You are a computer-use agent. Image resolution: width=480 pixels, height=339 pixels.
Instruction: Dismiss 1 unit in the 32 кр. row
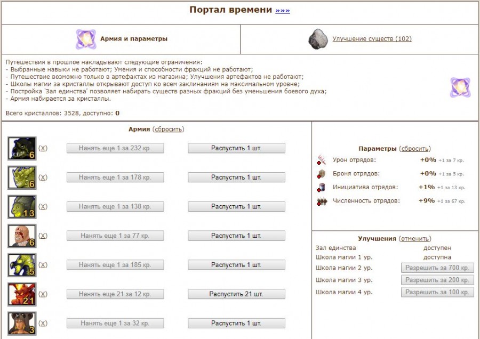236,324
